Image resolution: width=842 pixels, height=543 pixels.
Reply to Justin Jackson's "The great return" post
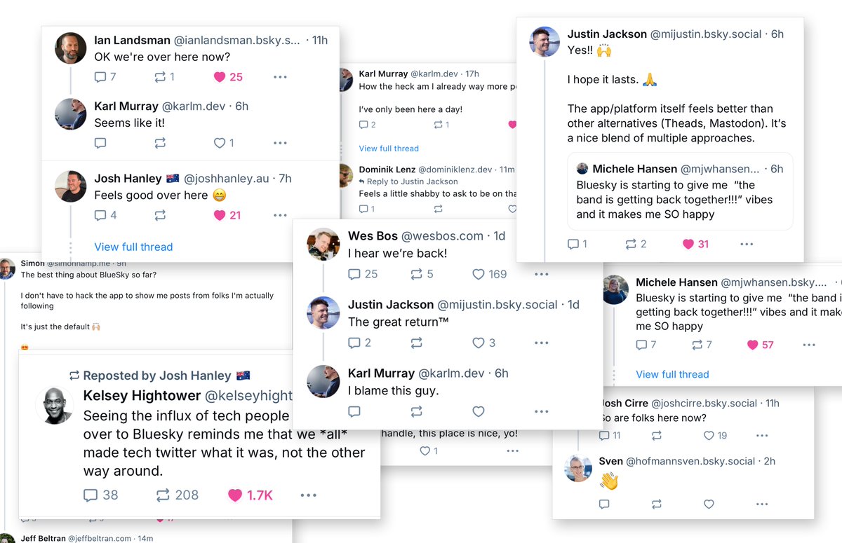(x=354, y=343)
